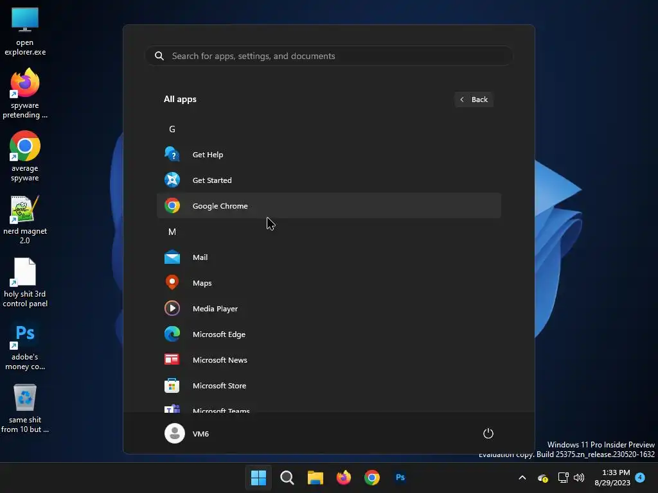Viewport: 658px width, 493px height.
Task: Open Microsoft News app icon
Action: pos(172,359)
